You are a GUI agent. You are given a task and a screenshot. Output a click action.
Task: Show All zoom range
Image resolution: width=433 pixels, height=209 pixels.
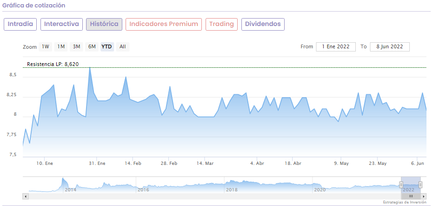pyautogui.click(x=123, y=47)
